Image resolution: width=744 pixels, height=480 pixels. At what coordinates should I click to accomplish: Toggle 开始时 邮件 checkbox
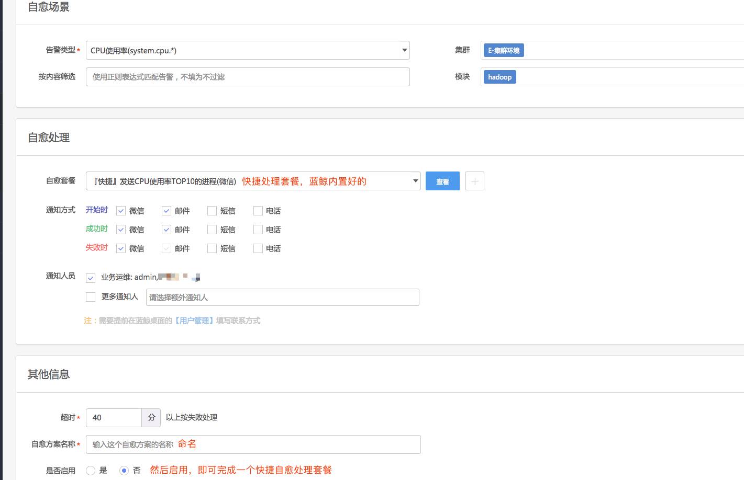(166, 211)
